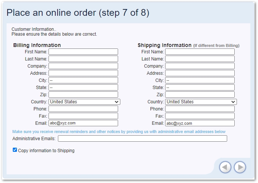Image resolution: width=258 pixels, height=183 pixels.
Task: Click the Shipping Email field
Action: click(200, 123)
